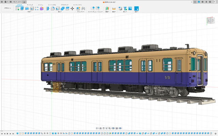Select the Rectangular Pattern tool

click(x=37, y=8)
